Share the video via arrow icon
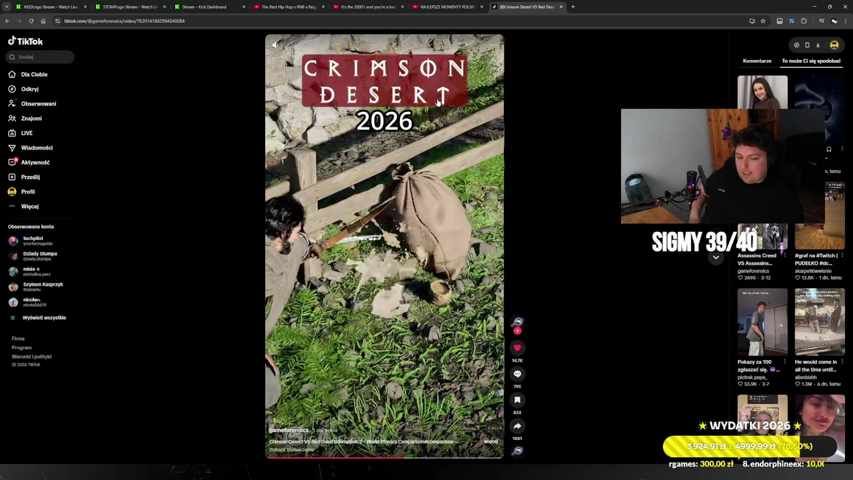853x480 pixels. [517, 426]
